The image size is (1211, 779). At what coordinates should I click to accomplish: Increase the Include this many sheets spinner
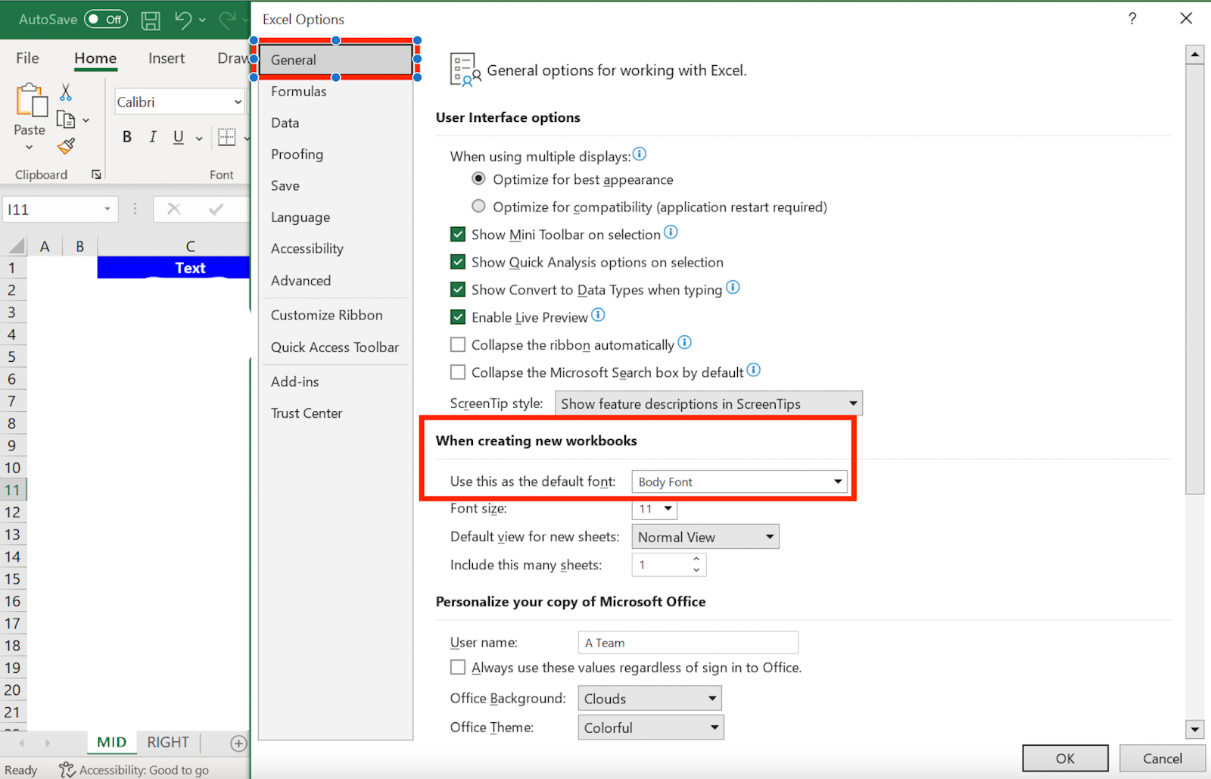pos(696,559)
